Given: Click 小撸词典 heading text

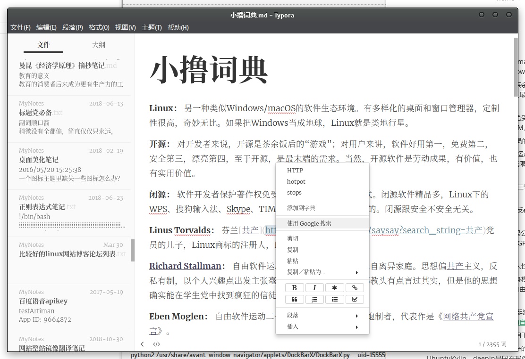Looking at the screenshot, I should pos(208,71).
